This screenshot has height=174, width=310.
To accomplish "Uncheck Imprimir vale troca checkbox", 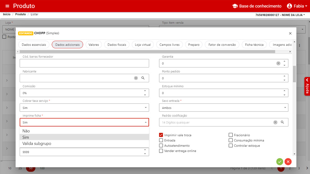I will (161, 135).
